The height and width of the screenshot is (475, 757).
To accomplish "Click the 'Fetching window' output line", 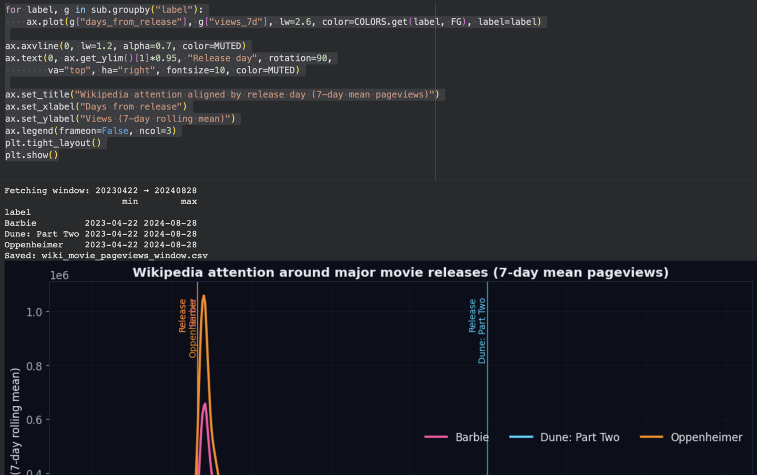I will point(100,190).
